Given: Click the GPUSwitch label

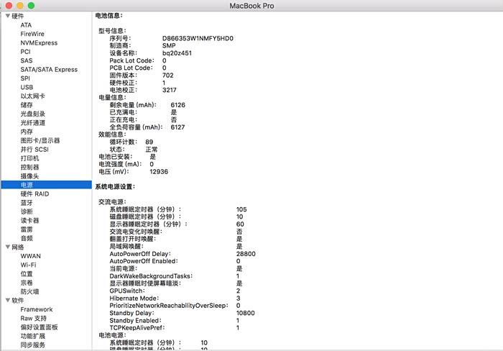Looking at the screenshot, I should tap(127, 291).
